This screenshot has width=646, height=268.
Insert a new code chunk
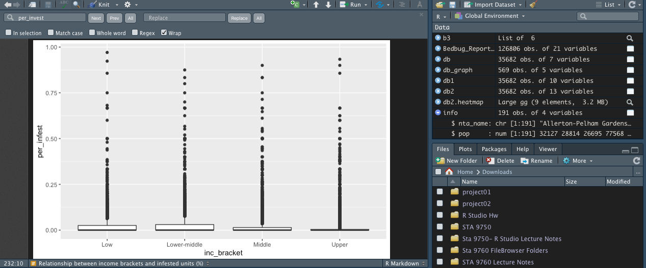point(295,5)
